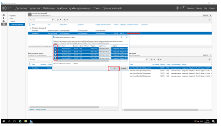
Task: Open the ЗАДАЧИ dropdown for physical disks
Action: point(207,55)
